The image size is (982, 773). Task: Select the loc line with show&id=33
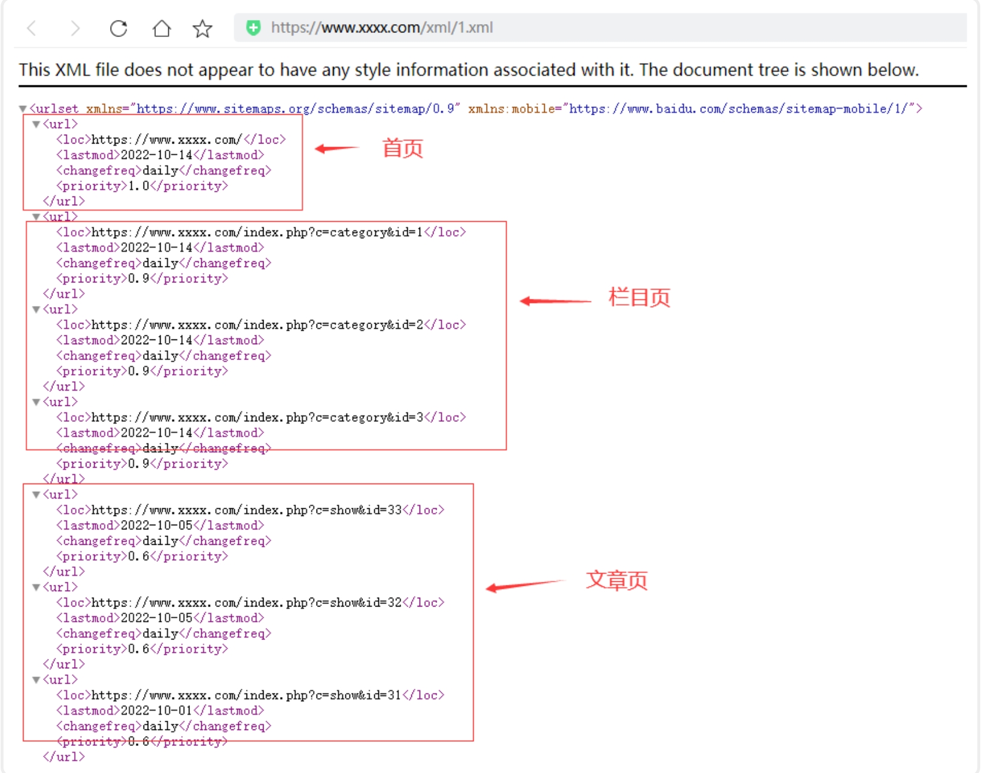tap(251, 510)
